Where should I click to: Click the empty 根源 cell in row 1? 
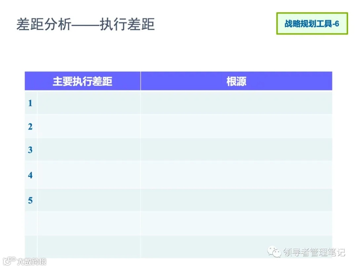236,103
